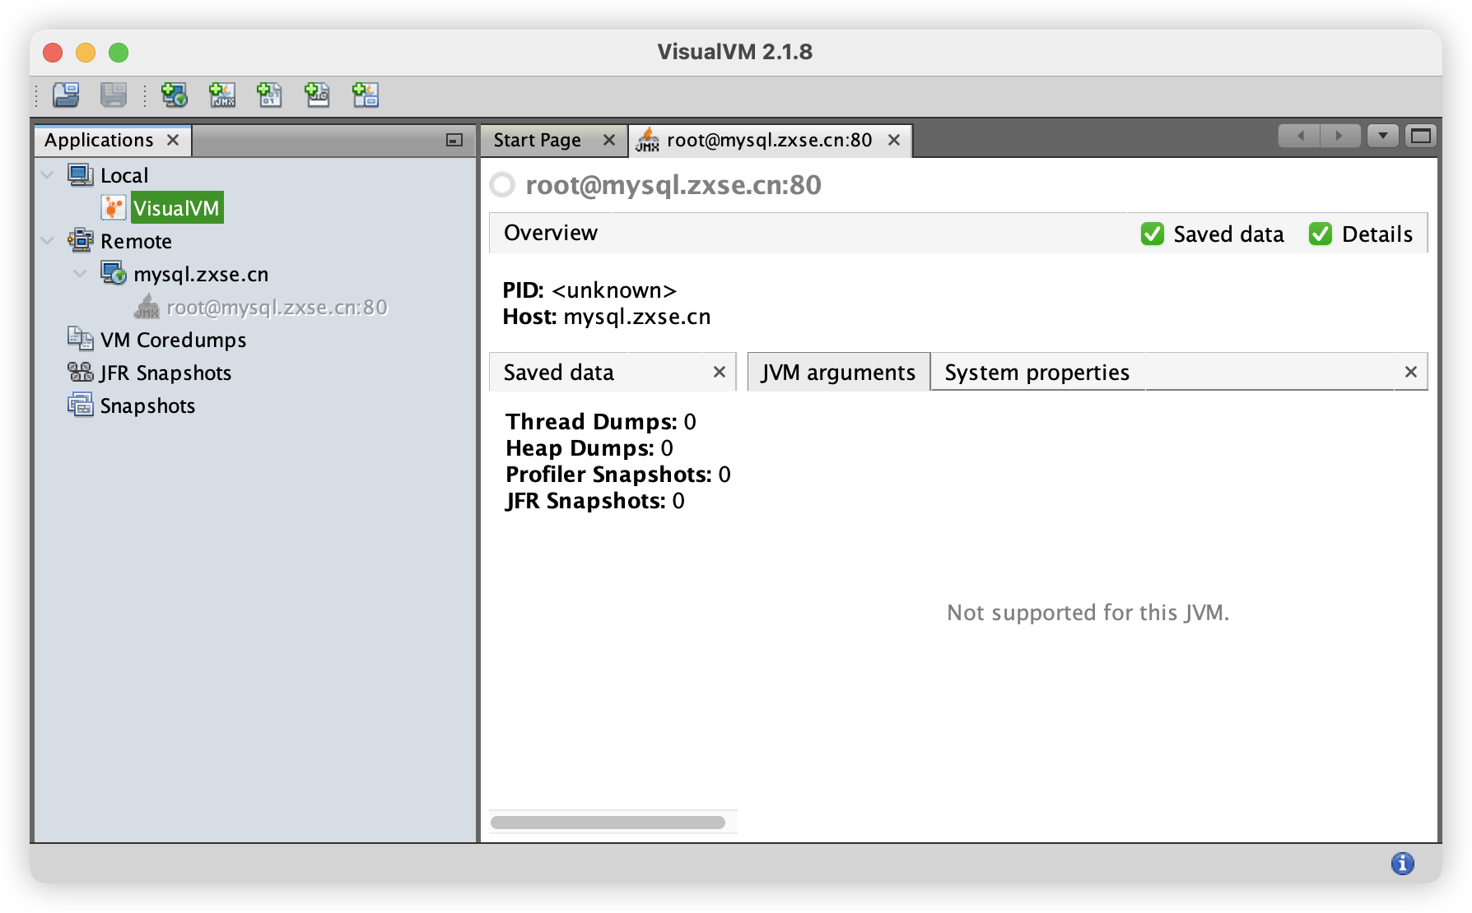Click the Add VM Coredump toolbar icon
The width and height of the screenshot is (1472, 913).
pos(269,95)
